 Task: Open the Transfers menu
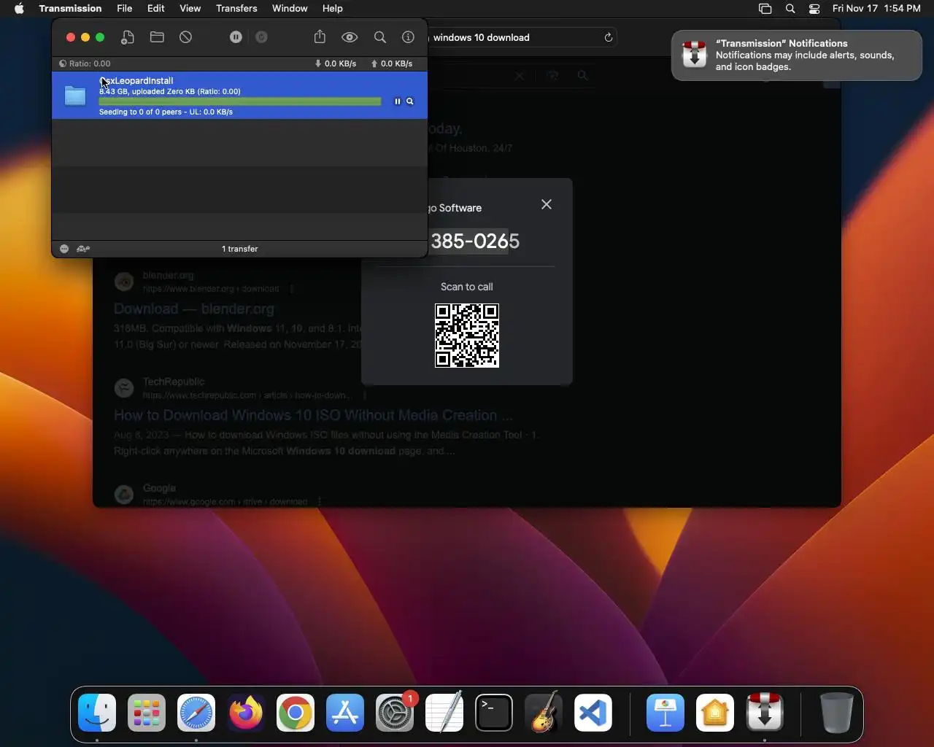[236, 8]
